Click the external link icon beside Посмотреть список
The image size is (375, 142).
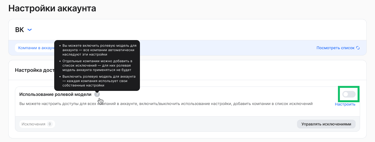[358, 48]
